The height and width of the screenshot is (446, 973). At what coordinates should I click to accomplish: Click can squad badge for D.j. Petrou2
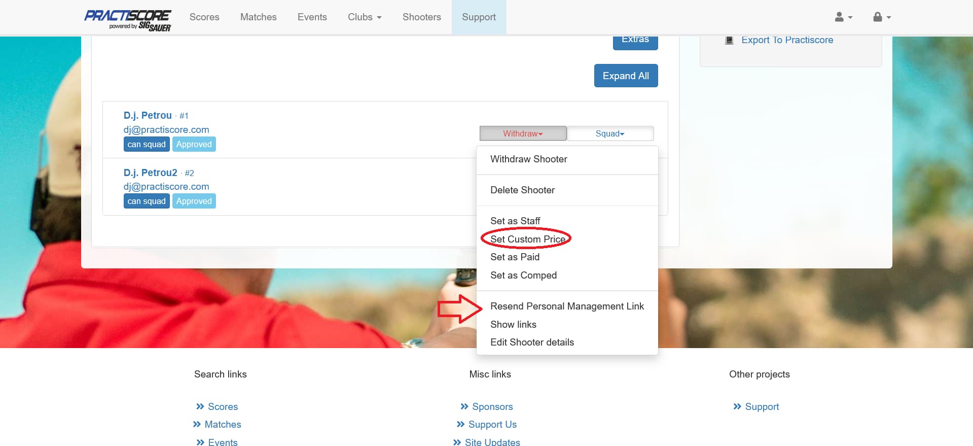click(147, 201)
